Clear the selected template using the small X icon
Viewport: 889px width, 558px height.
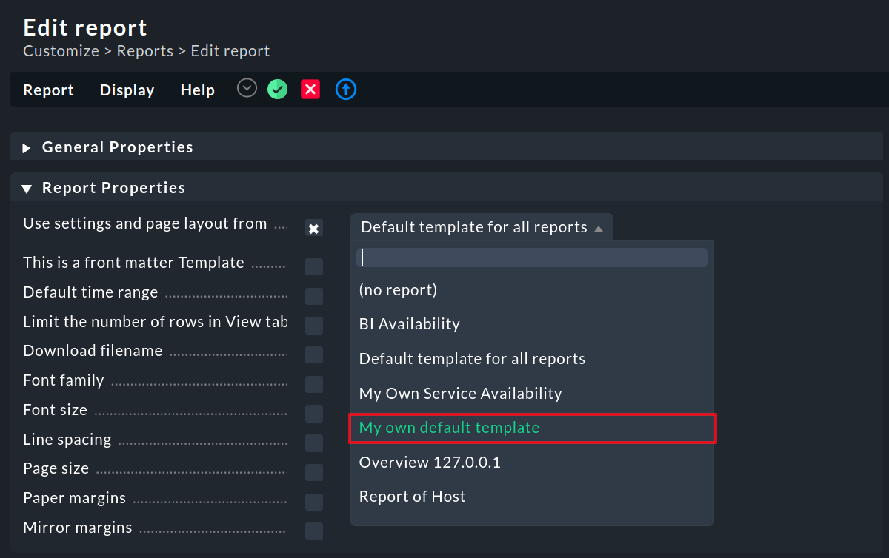click(x=313, y=228)
